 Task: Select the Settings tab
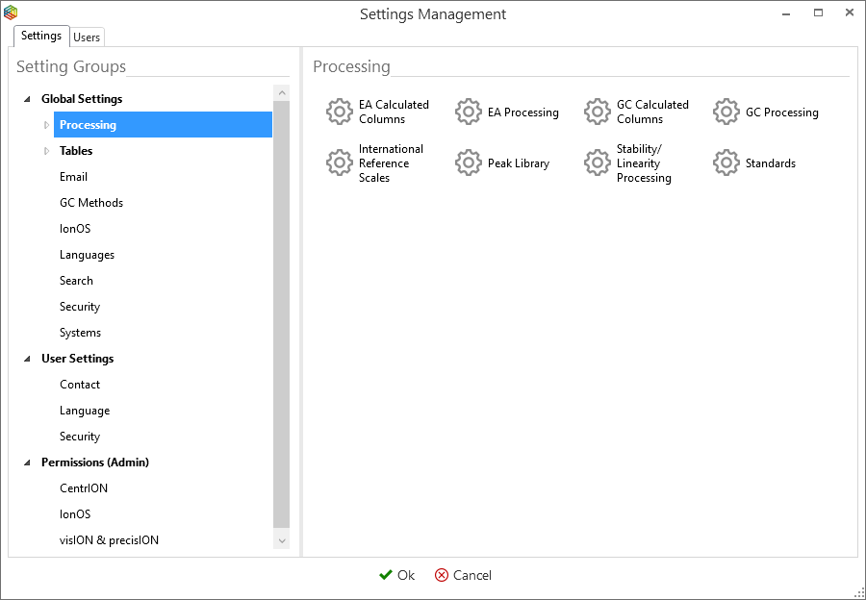(41, 36)
